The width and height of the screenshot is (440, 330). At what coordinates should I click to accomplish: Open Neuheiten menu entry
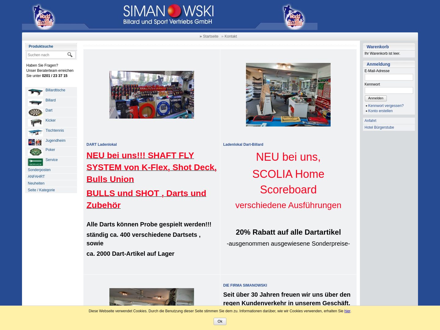[x=51, y=183]
